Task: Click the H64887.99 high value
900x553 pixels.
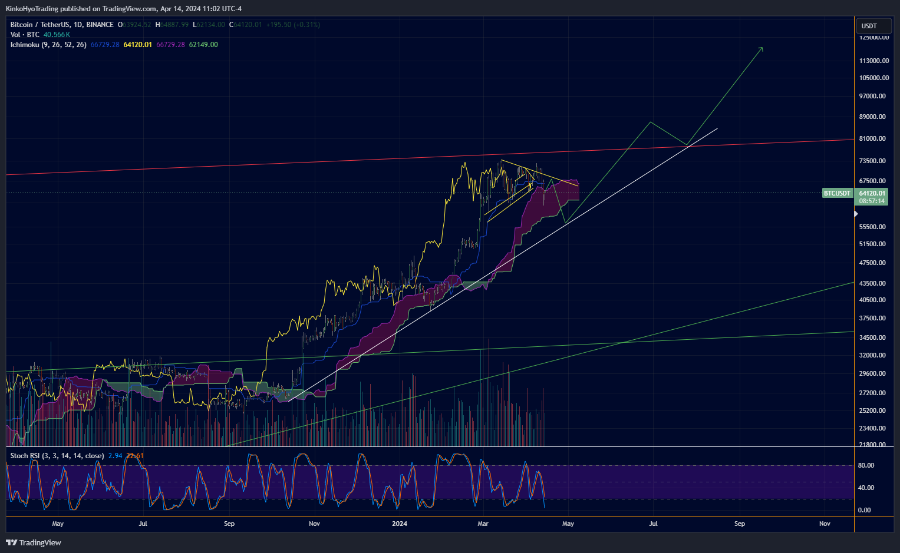Action: [172, 25]
